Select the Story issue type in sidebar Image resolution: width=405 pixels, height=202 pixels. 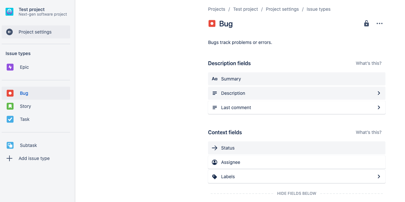25,106
